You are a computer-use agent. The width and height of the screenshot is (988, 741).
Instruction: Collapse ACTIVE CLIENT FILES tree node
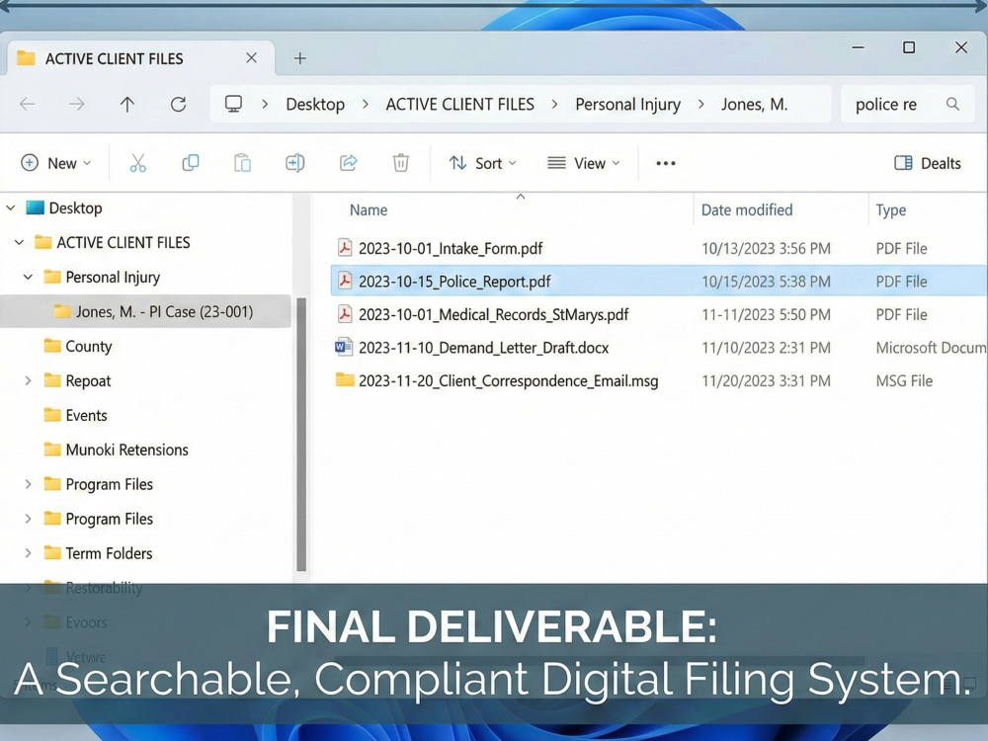(20, 242)
